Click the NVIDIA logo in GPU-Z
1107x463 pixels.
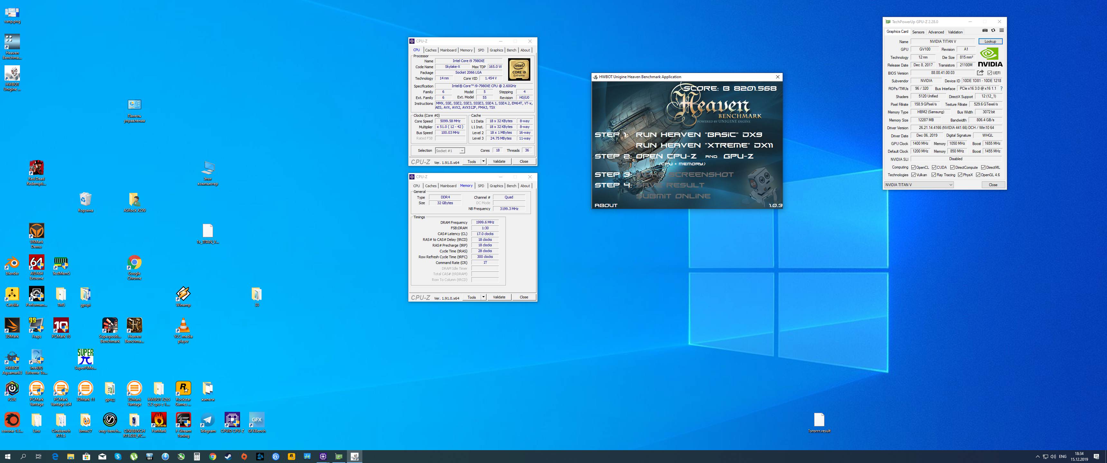[990, 57]
